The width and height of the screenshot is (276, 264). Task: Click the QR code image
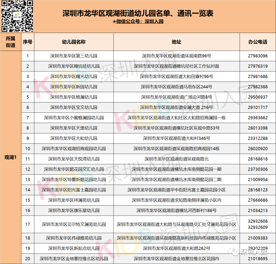17,16
